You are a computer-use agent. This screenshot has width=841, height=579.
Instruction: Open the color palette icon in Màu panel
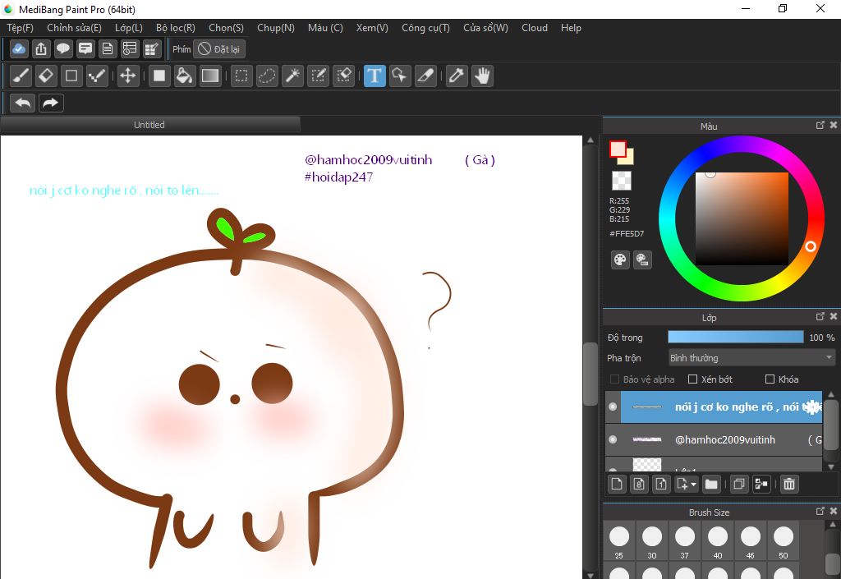pos(620,260)
